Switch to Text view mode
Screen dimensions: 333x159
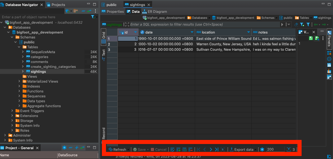pyautogui.click(x=104, y=54)
